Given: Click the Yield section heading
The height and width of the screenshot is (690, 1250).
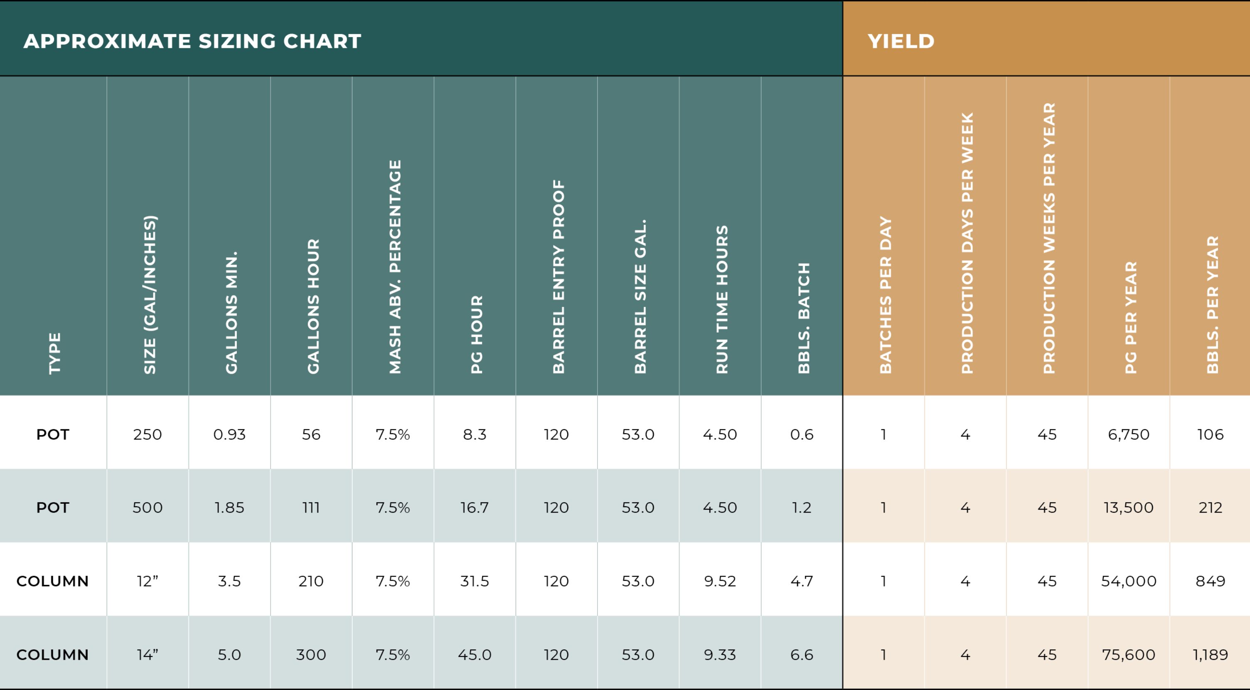Looking at the screenshot, I should (901, 41).
